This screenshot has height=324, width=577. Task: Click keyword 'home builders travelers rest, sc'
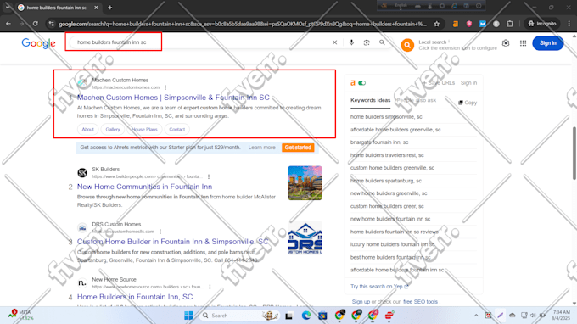(387, 155)
